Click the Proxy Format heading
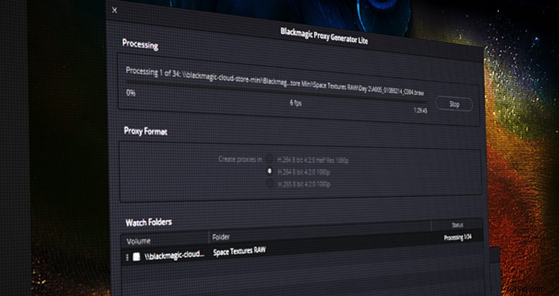 tap(145, 131)
